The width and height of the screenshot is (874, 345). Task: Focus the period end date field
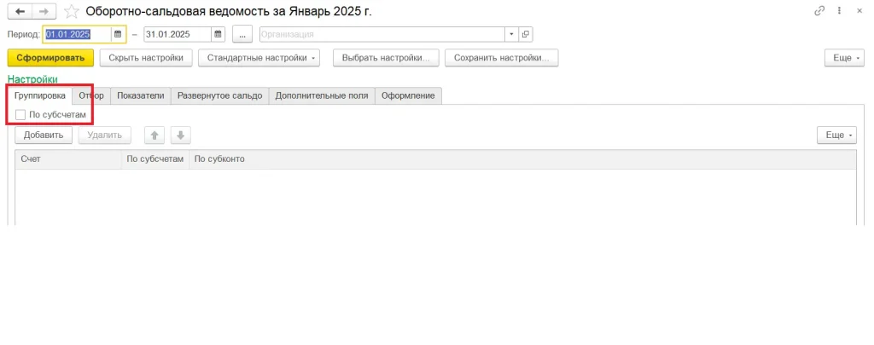[x=178, y=34]
